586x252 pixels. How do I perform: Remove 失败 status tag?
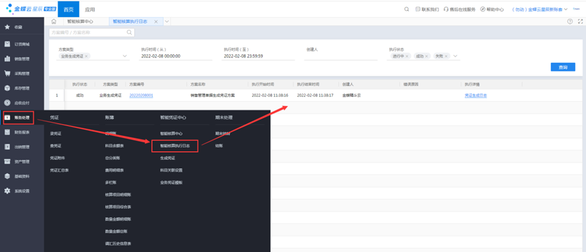446,56
